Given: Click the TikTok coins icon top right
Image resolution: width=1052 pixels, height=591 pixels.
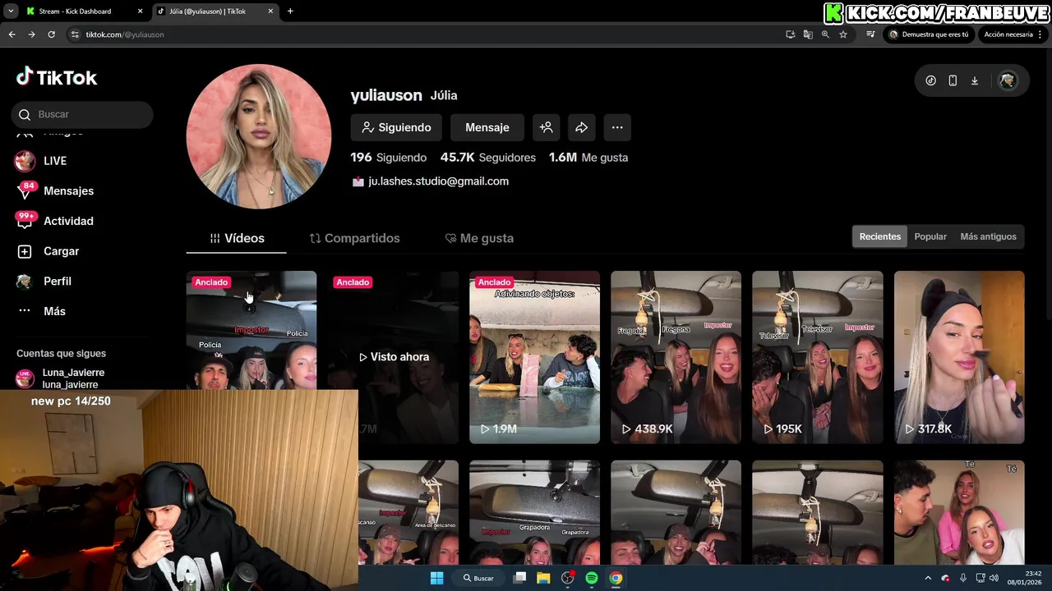Looking at the screenshot, I should [930, 80].
